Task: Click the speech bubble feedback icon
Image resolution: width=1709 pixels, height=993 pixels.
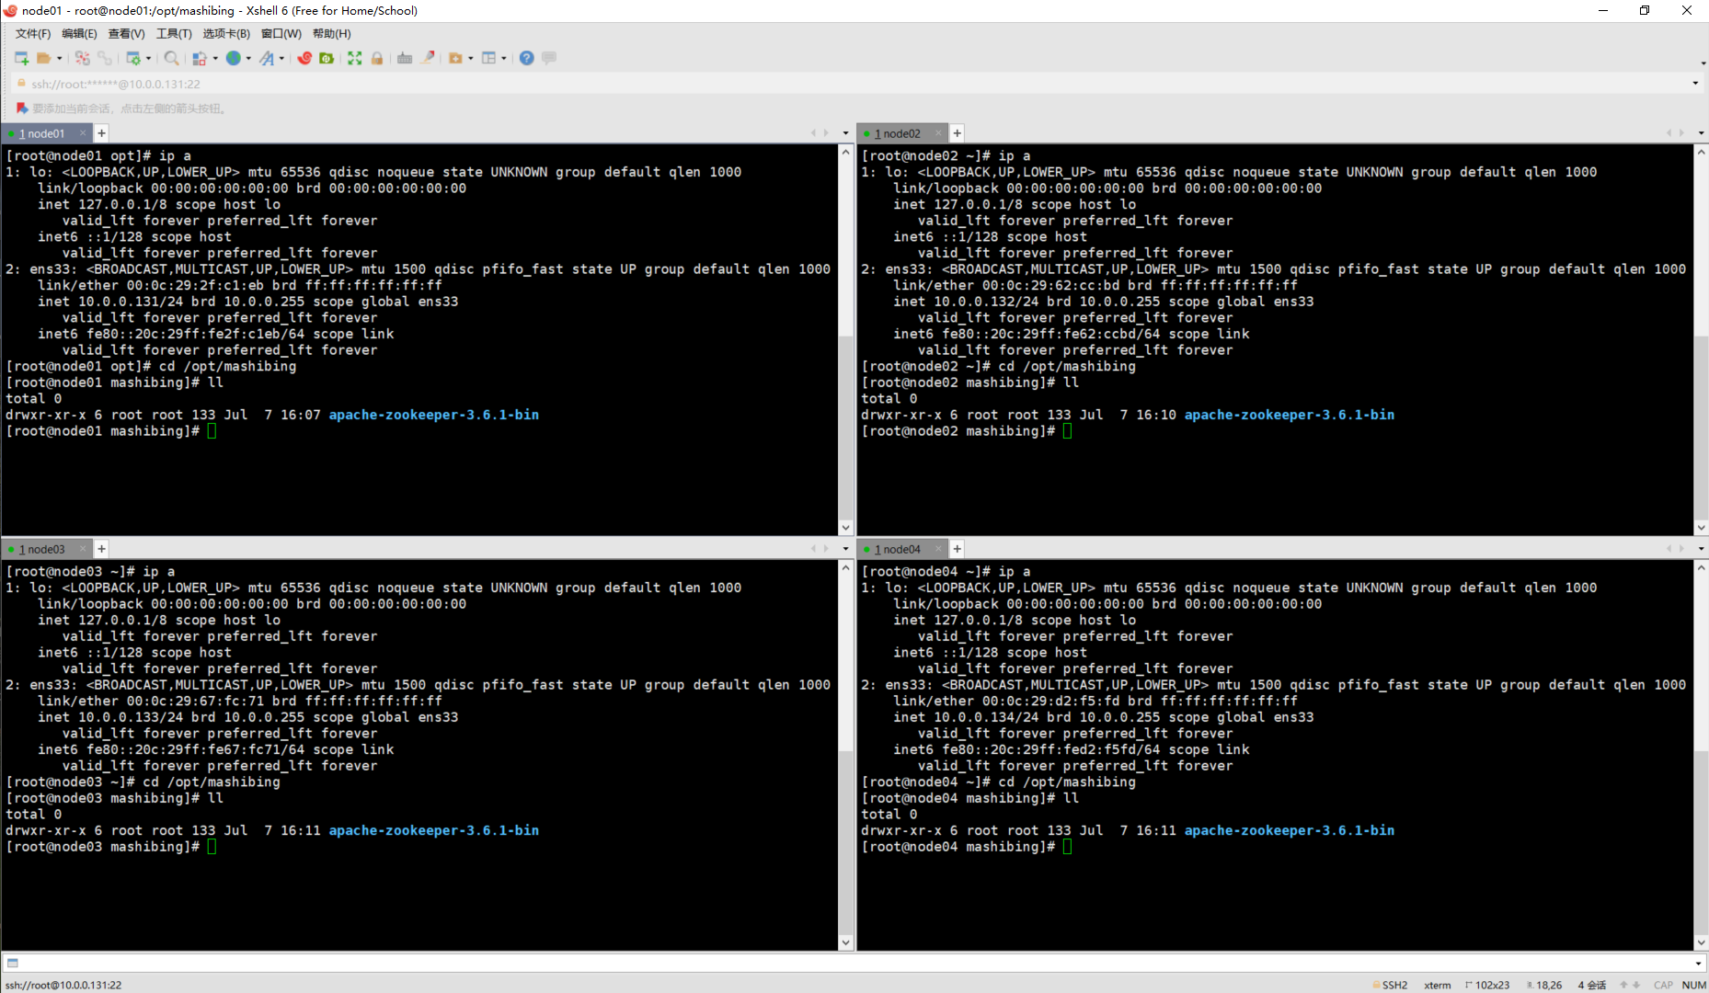Action: 549,58
